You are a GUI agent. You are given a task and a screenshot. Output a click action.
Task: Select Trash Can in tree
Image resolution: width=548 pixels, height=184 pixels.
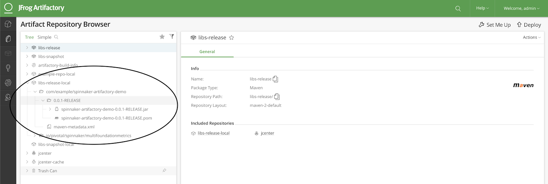click(48, 171)
